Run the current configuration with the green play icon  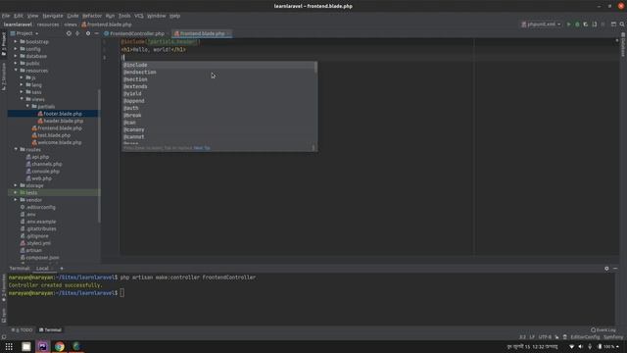point(568,25)
